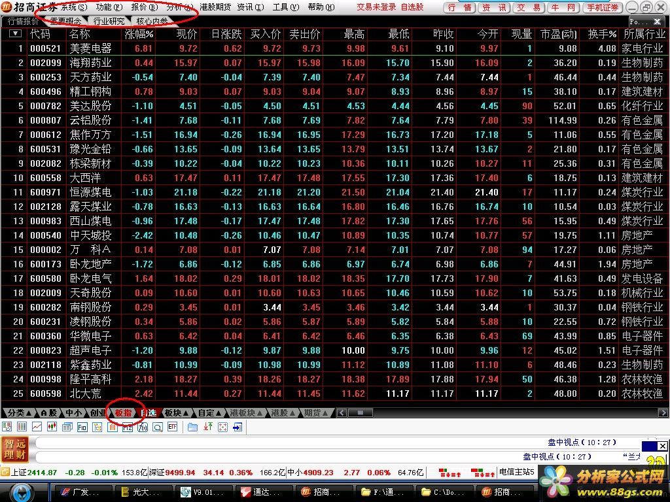
Task: Open the tree structure toolbar icon
Action: pyautogui.click(x=97, y=427)
